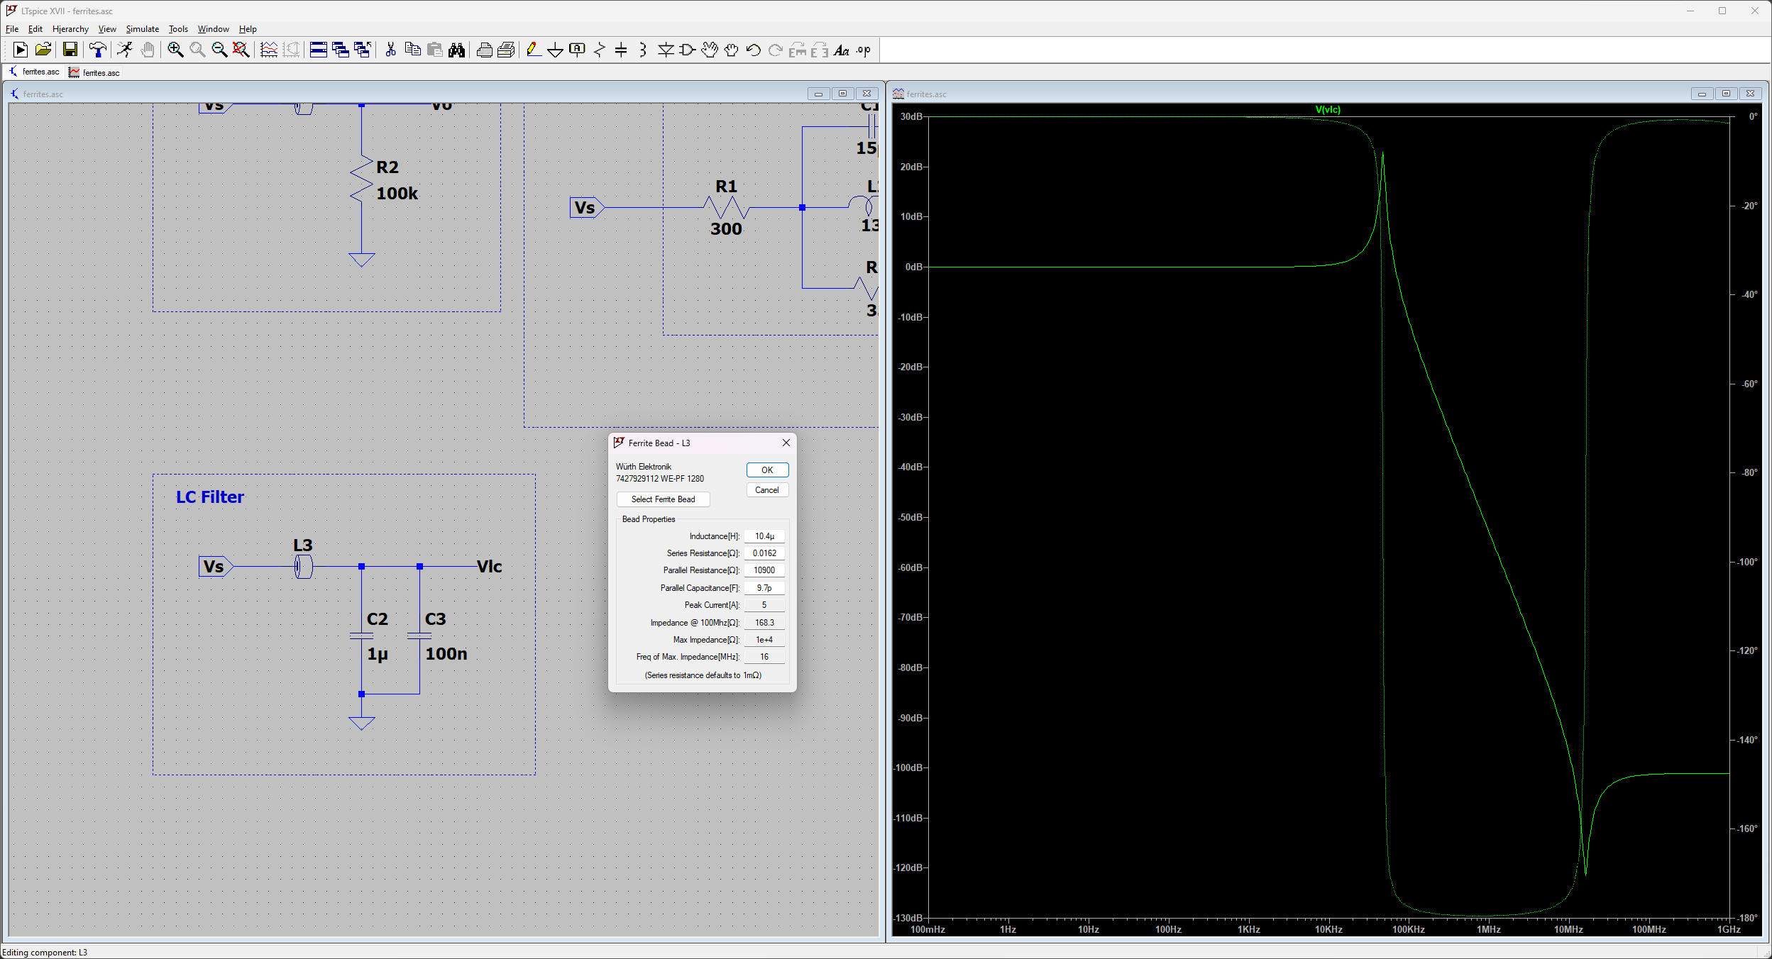The width and height of the screenshot is (1772, 959).
Task: Open the Control Panel hammer icon
Action: [98, 50]
